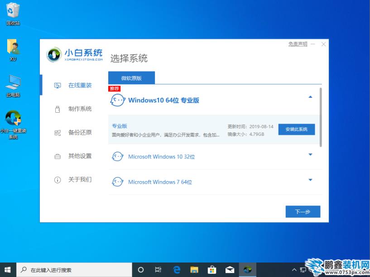Click the Windows 7 64位 face icon
The image size is (370, 277).
117,182
